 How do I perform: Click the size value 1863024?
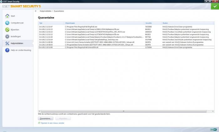pos(148,32)
